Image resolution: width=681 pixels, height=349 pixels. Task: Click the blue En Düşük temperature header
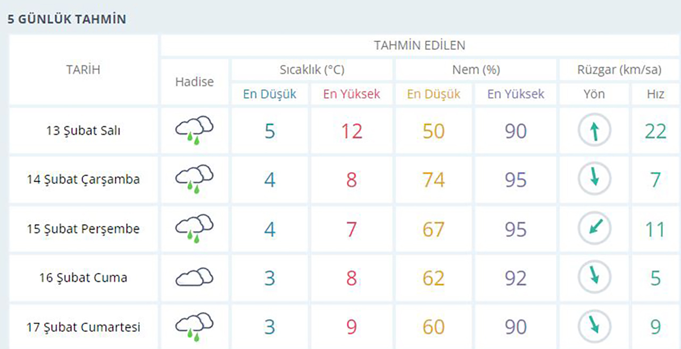click(x=270, y=94)
